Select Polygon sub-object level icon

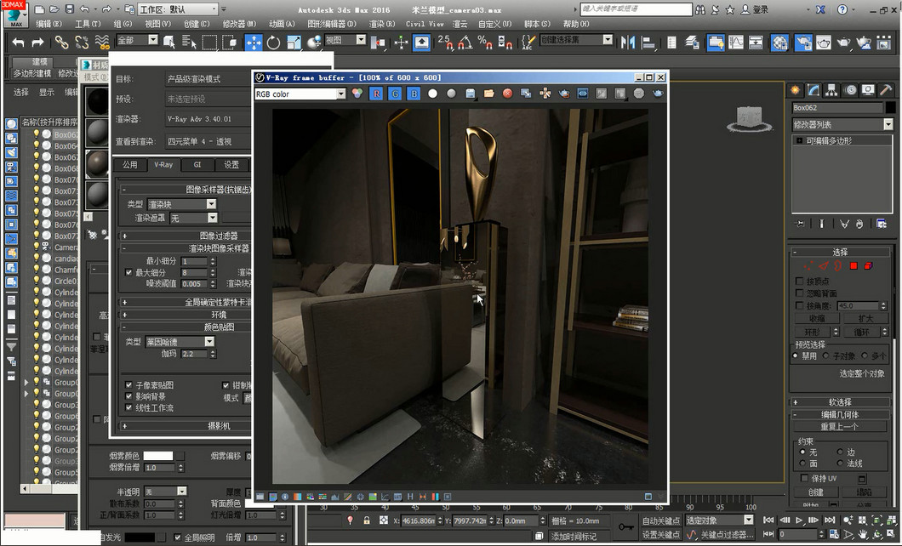click(853, 266)
